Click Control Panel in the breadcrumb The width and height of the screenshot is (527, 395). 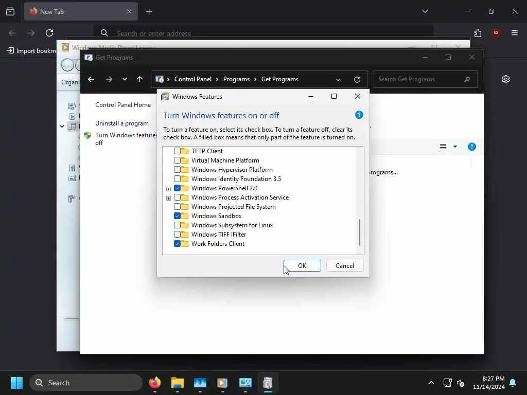(193, 79)
